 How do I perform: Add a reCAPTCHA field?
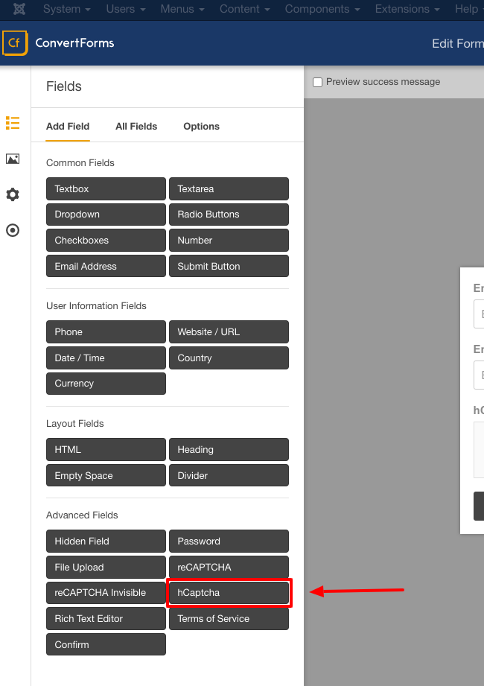[229, 567]
